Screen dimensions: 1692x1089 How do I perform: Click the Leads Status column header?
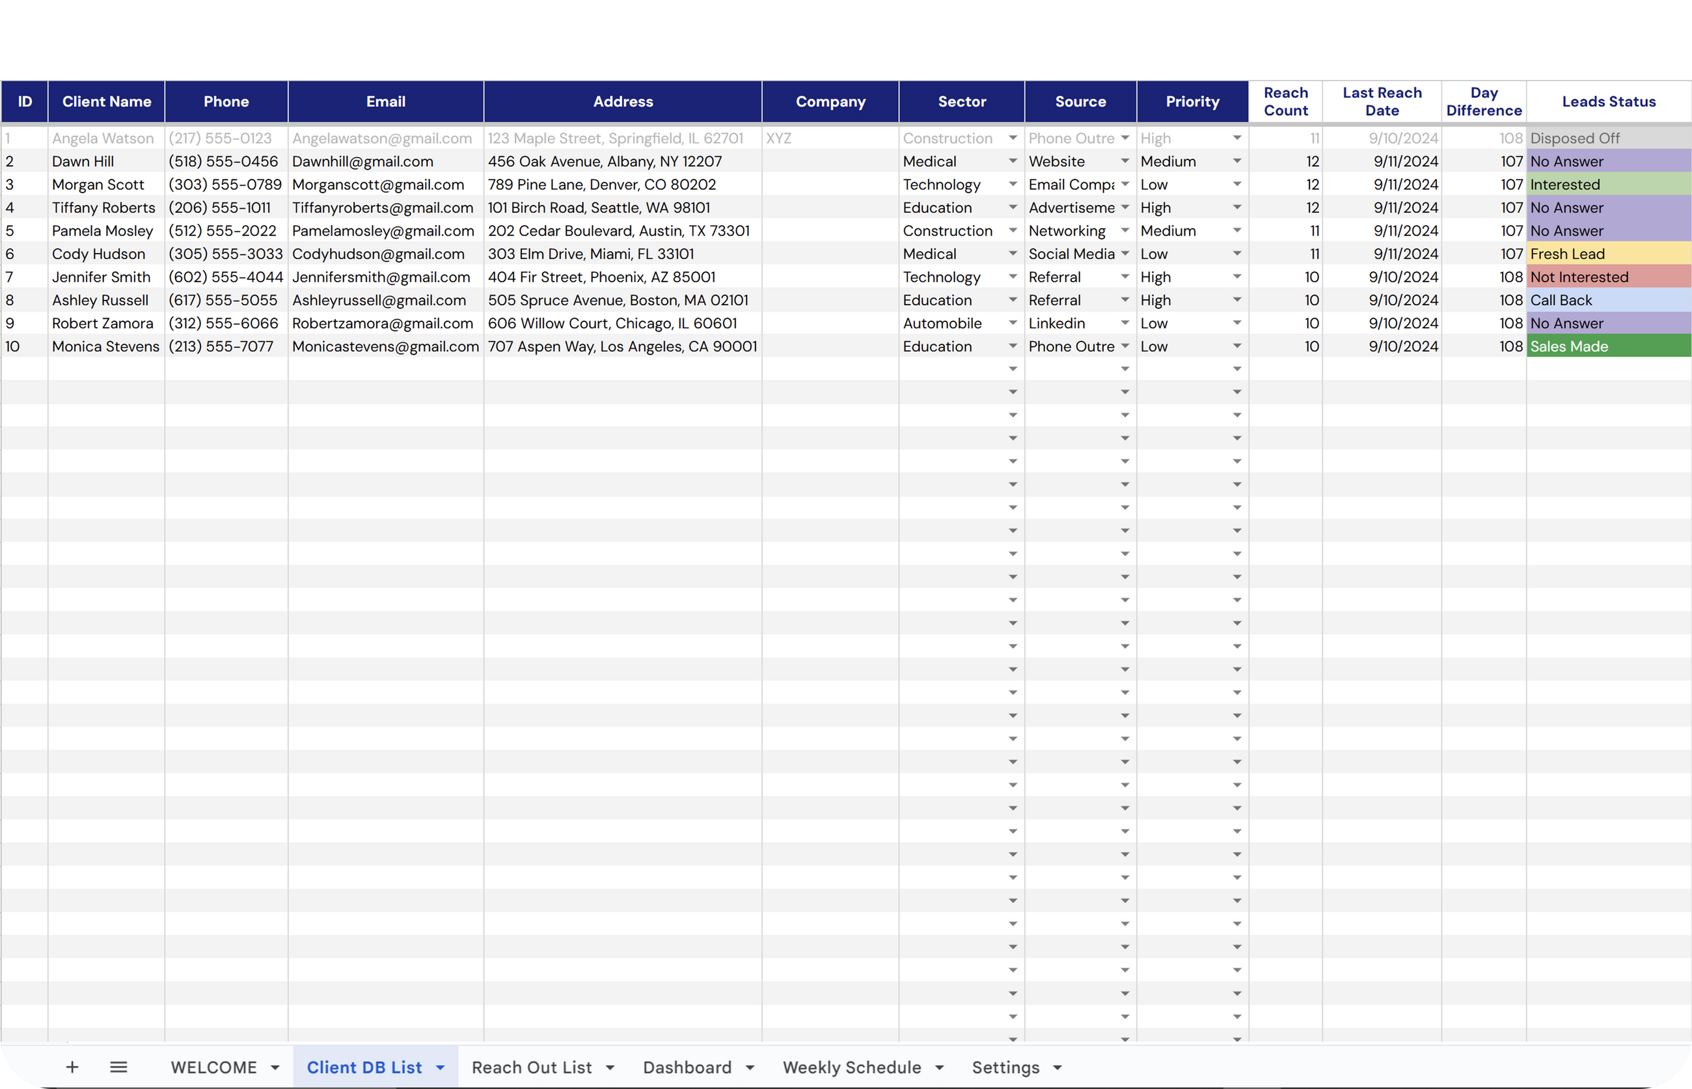pyautogui.click(x=1609, y=102)
